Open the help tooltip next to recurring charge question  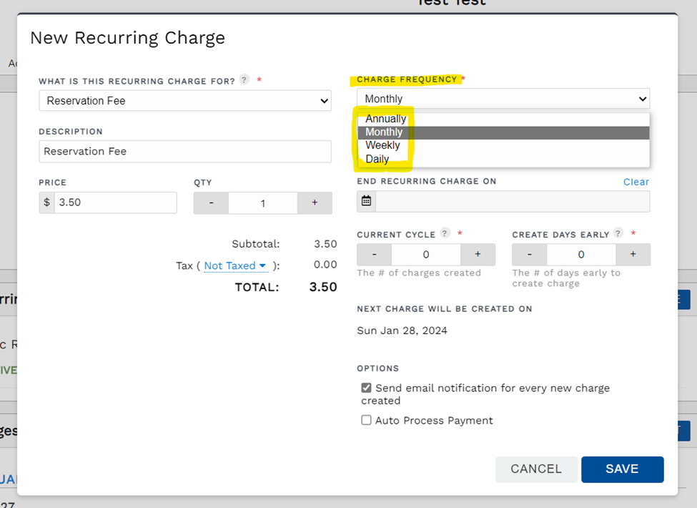pyautogui.click(x=244, y=81)
